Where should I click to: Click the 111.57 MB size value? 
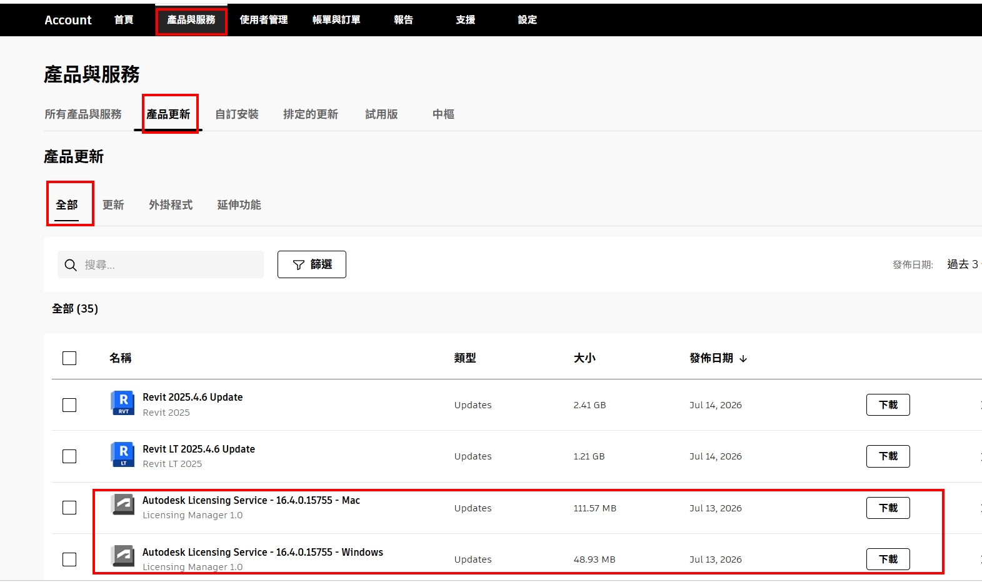595,508
